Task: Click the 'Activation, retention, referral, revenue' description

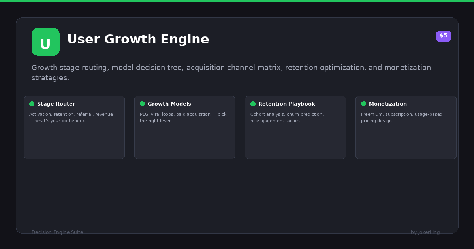Action: click(x=71, y=117)
